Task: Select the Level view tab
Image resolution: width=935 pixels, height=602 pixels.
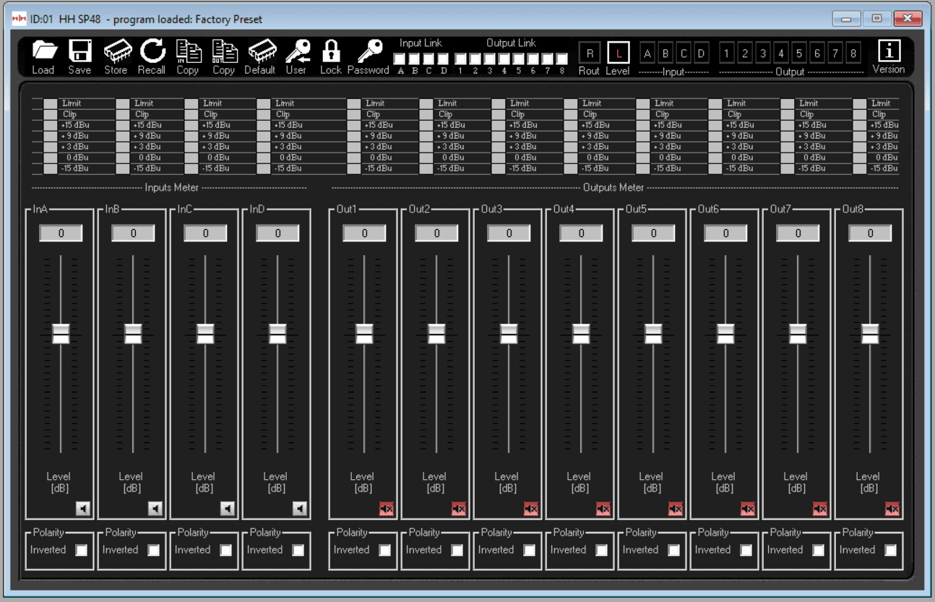Action: [x=618, y=53]
